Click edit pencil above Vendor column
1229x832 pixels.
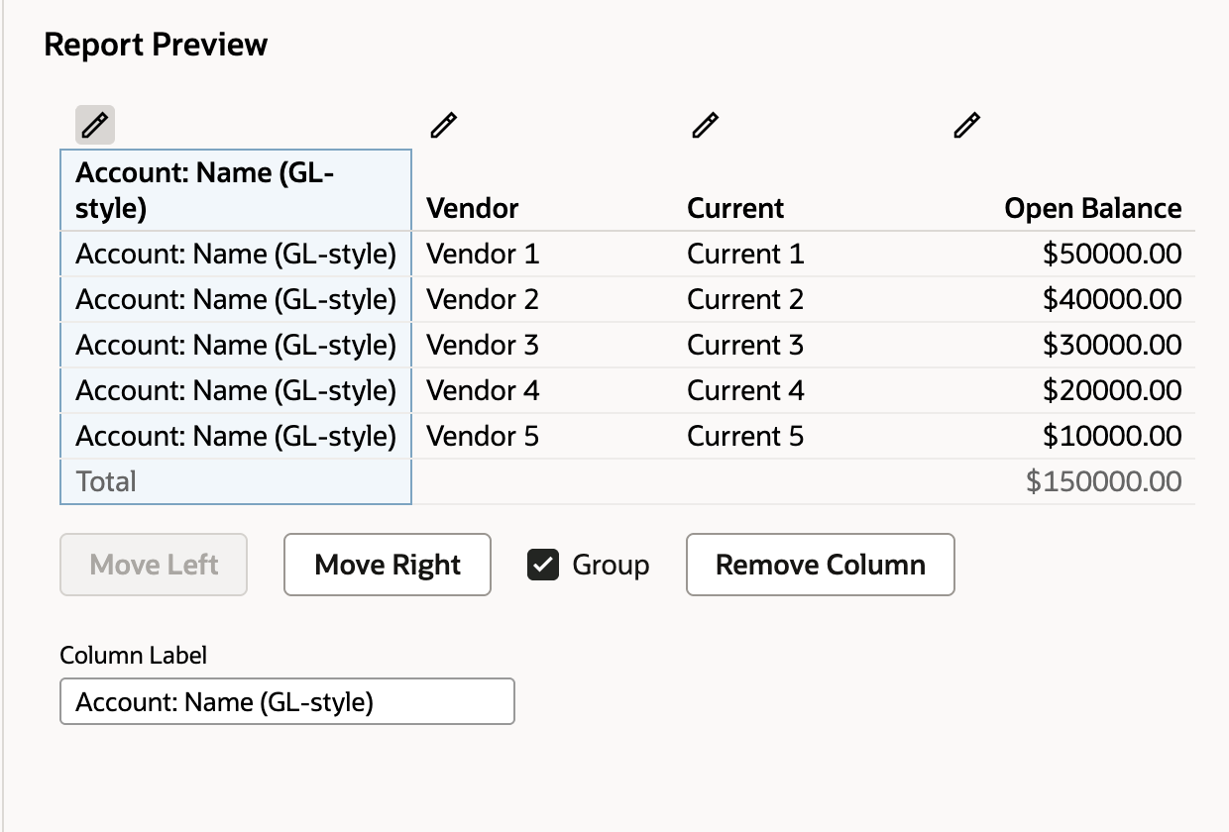(444, 125)
